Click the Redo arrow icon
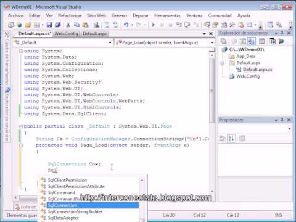 139,25
